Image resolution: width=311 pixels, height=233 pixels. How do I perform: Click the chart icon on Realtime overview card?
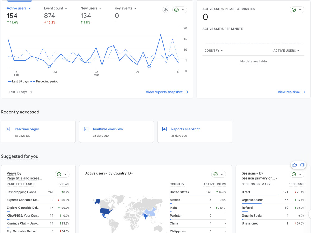tap(86, 129)
